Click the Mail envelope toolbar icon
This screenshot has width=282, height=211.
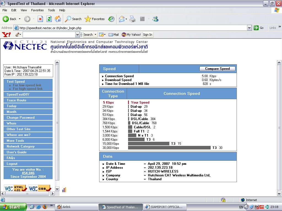point(122,19)
